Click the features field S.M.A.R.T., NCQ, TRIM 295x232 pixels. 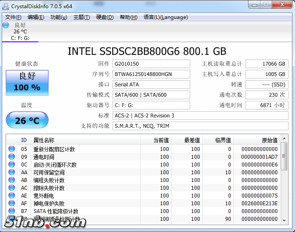tap(201, 126)
